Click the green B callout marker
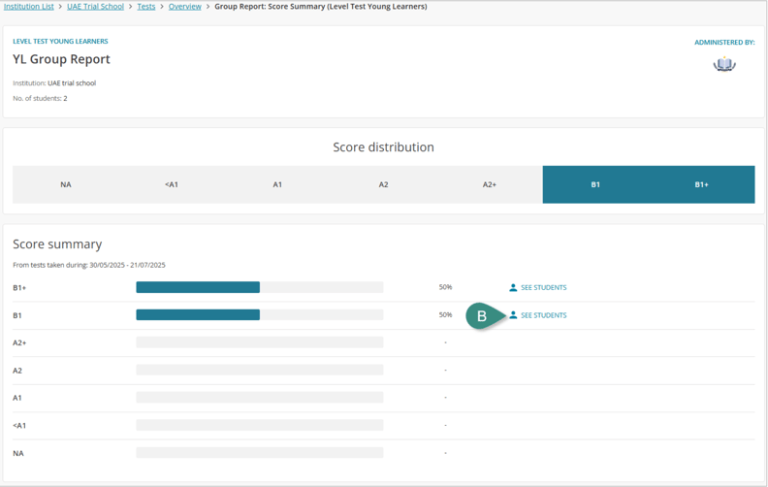Screen dimensions: 768x487 (482, 316)
